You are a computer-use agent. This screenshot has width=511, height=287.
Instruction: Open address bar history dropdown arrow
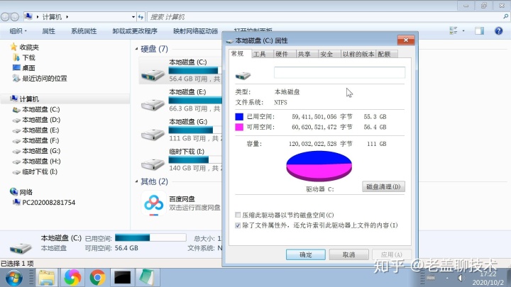(x=133, y=16)
